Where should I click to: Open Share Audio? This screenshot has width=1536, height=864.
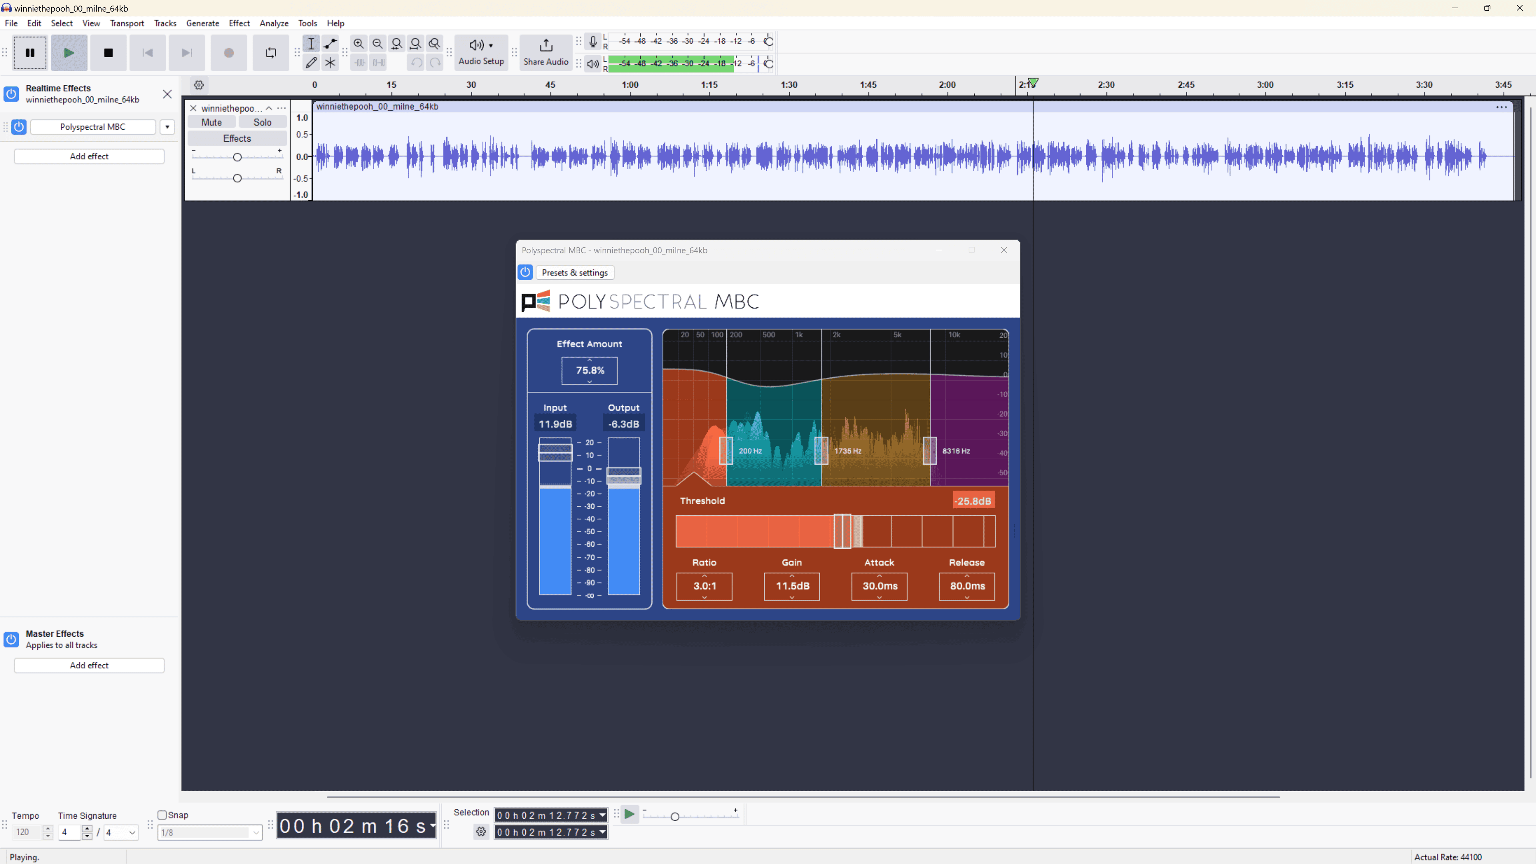[546, 53]
